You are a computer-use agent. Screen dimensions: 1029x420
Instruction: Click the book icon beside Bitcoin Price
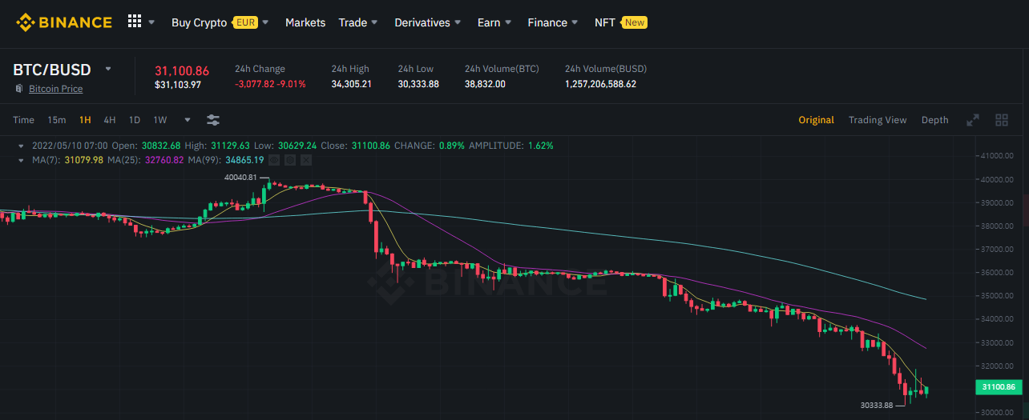point(19,89)
